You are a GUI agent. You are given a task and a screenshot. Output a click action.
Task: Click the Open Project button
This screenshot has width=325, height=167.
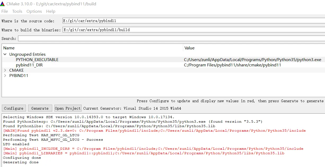68,108
